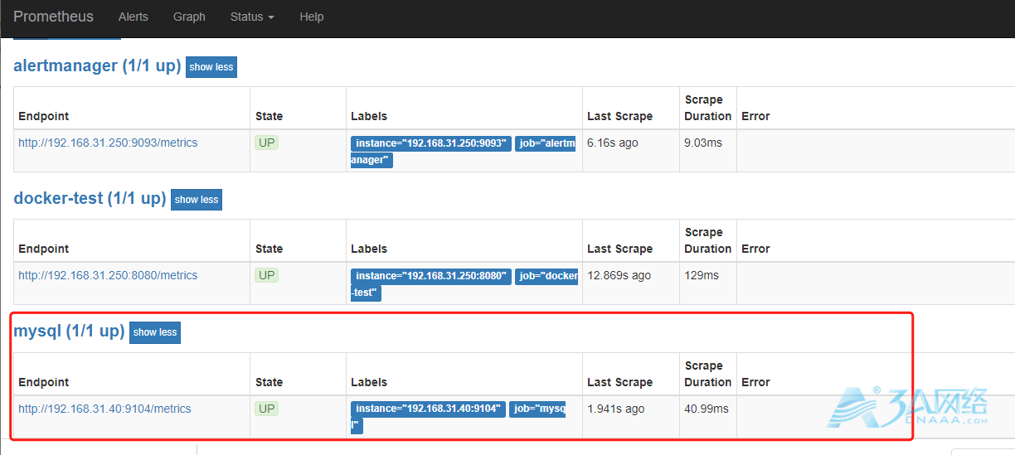Go to the Alerts page
Viewport: 1015px width, 455px height.
click(134, 17)
